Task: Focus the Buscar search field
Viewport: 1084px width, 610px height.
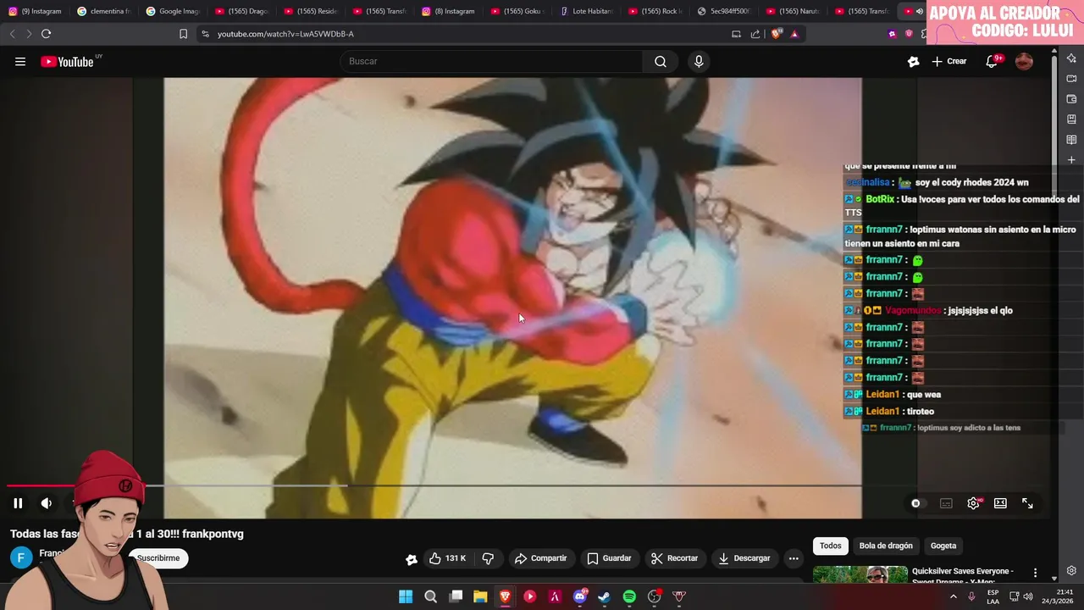Action: point(491,61)
